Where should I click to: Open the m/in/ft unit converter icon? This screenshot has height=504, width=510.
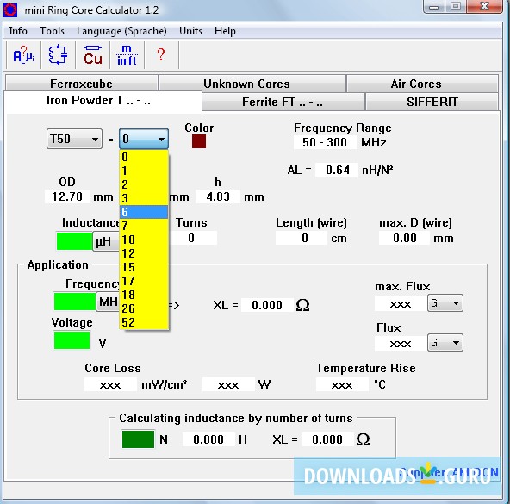point(127,55)
